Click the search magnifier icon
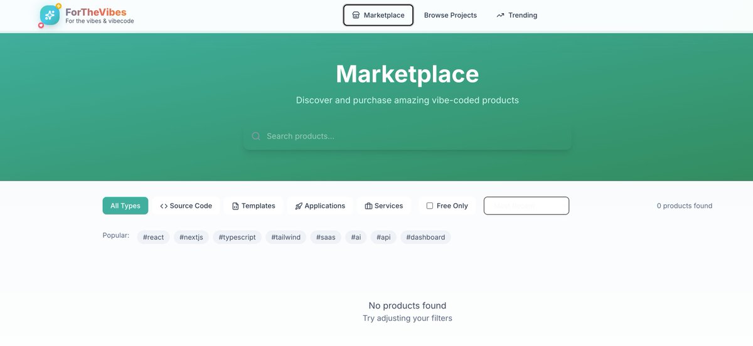Viewport: 753px width, 346px height. click(256, 136)
